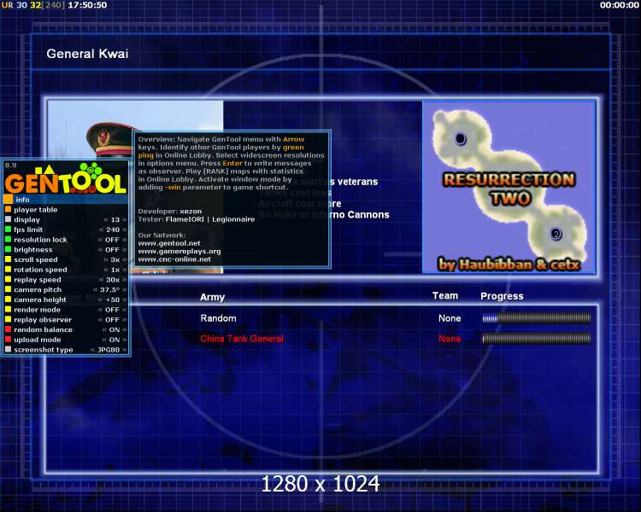Click the yellow square beside rotation speed
Image resolution: width=641 pixels, height=512 pixels.
coord(8,270)
